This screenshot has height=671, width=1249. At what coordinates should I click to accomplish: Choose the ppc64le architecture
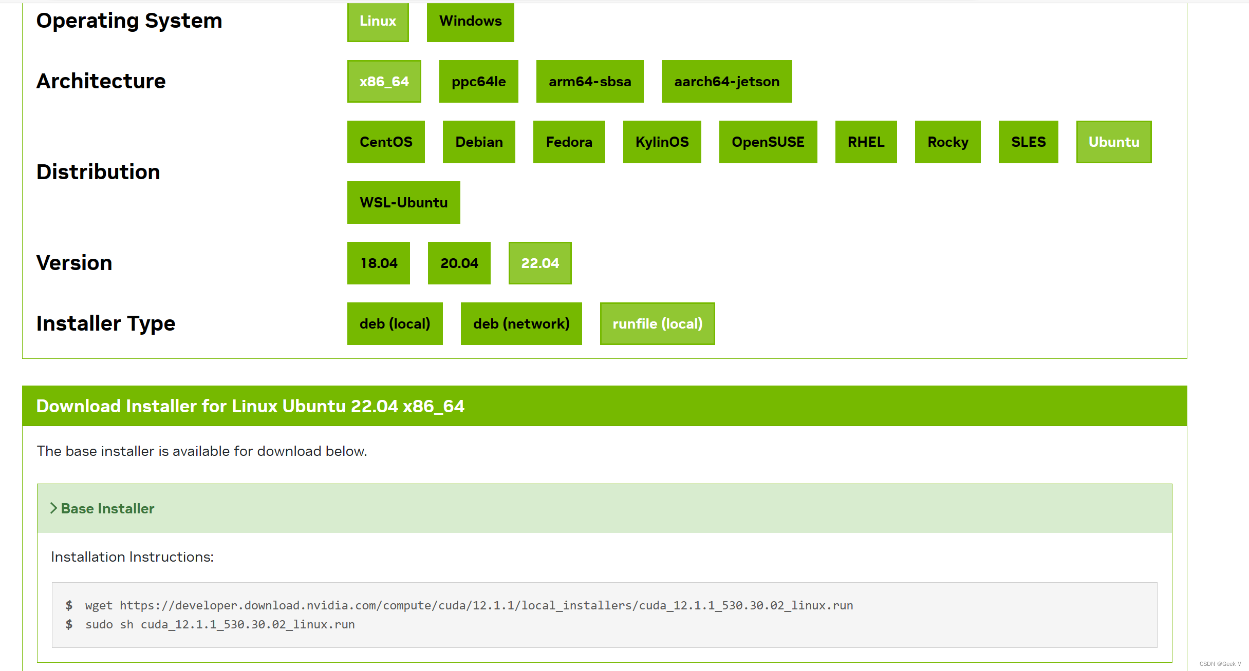pos(478,81)
